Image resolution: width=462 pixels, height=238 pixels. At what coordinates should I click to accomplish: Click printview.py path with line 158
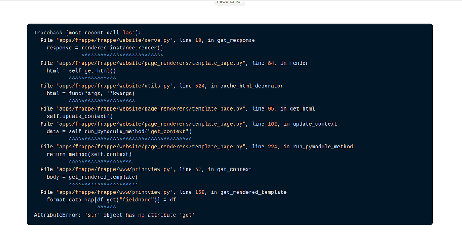115,192
